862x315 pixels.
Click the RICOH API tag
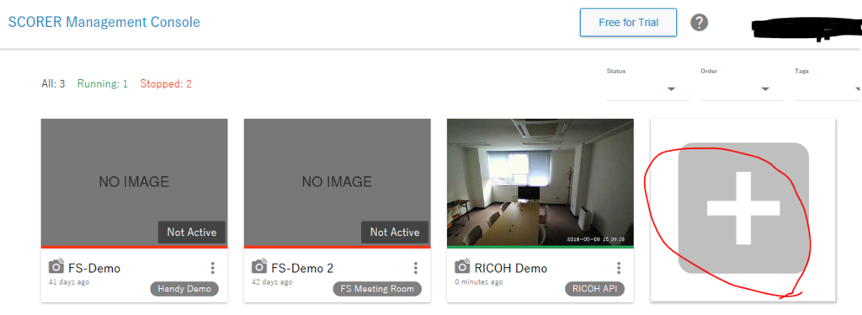[x=595, y=289]
